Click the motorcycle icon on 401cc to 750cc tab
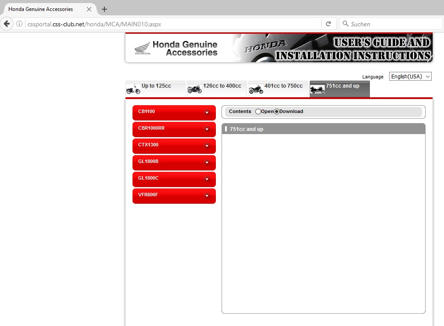 click(x=256, y=89)
